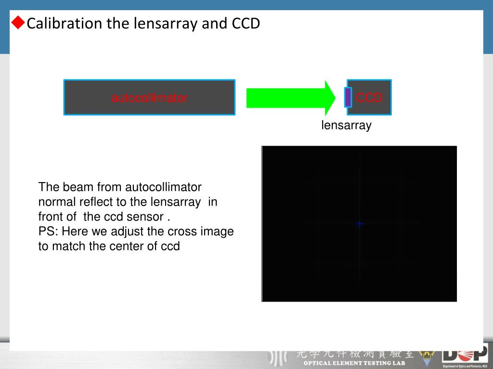Image resolution: width=493 pixels, height=369 pixels.
Task: Click the CCD box in the diagram
Action: point(371,97)
